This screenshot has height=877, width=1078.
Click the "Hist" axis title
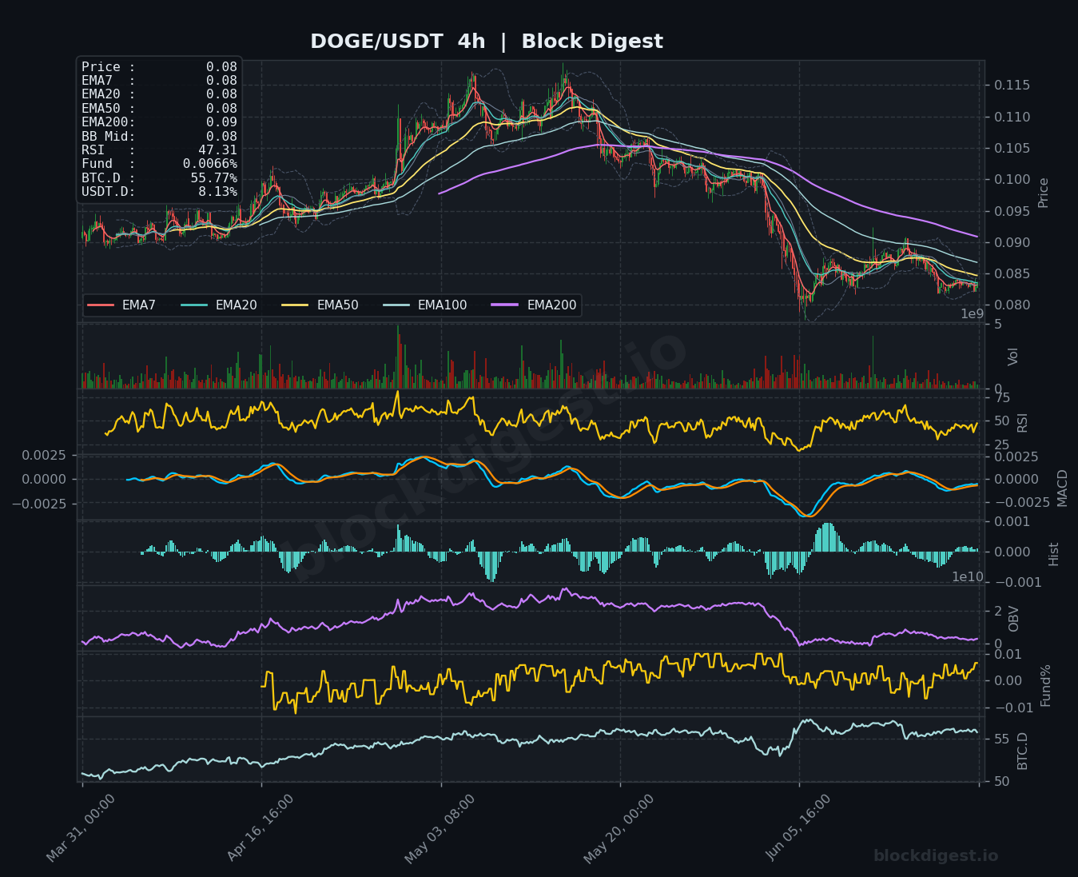1053,553
